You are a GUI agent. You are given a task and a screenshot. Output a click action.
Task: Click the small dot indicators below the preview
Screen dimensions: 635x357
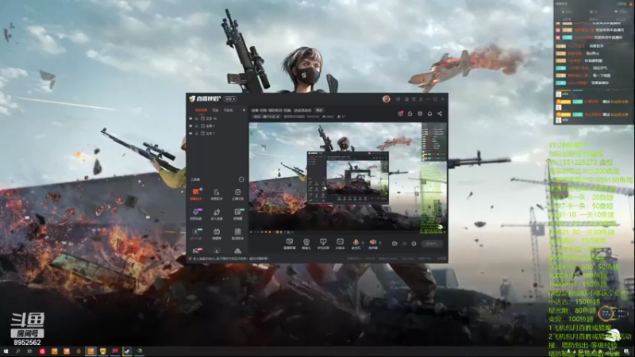click(x=271, y=232)
